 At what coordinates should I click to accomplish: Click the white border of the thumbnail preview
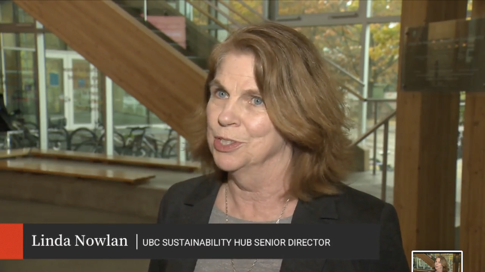tap(437, 251)
